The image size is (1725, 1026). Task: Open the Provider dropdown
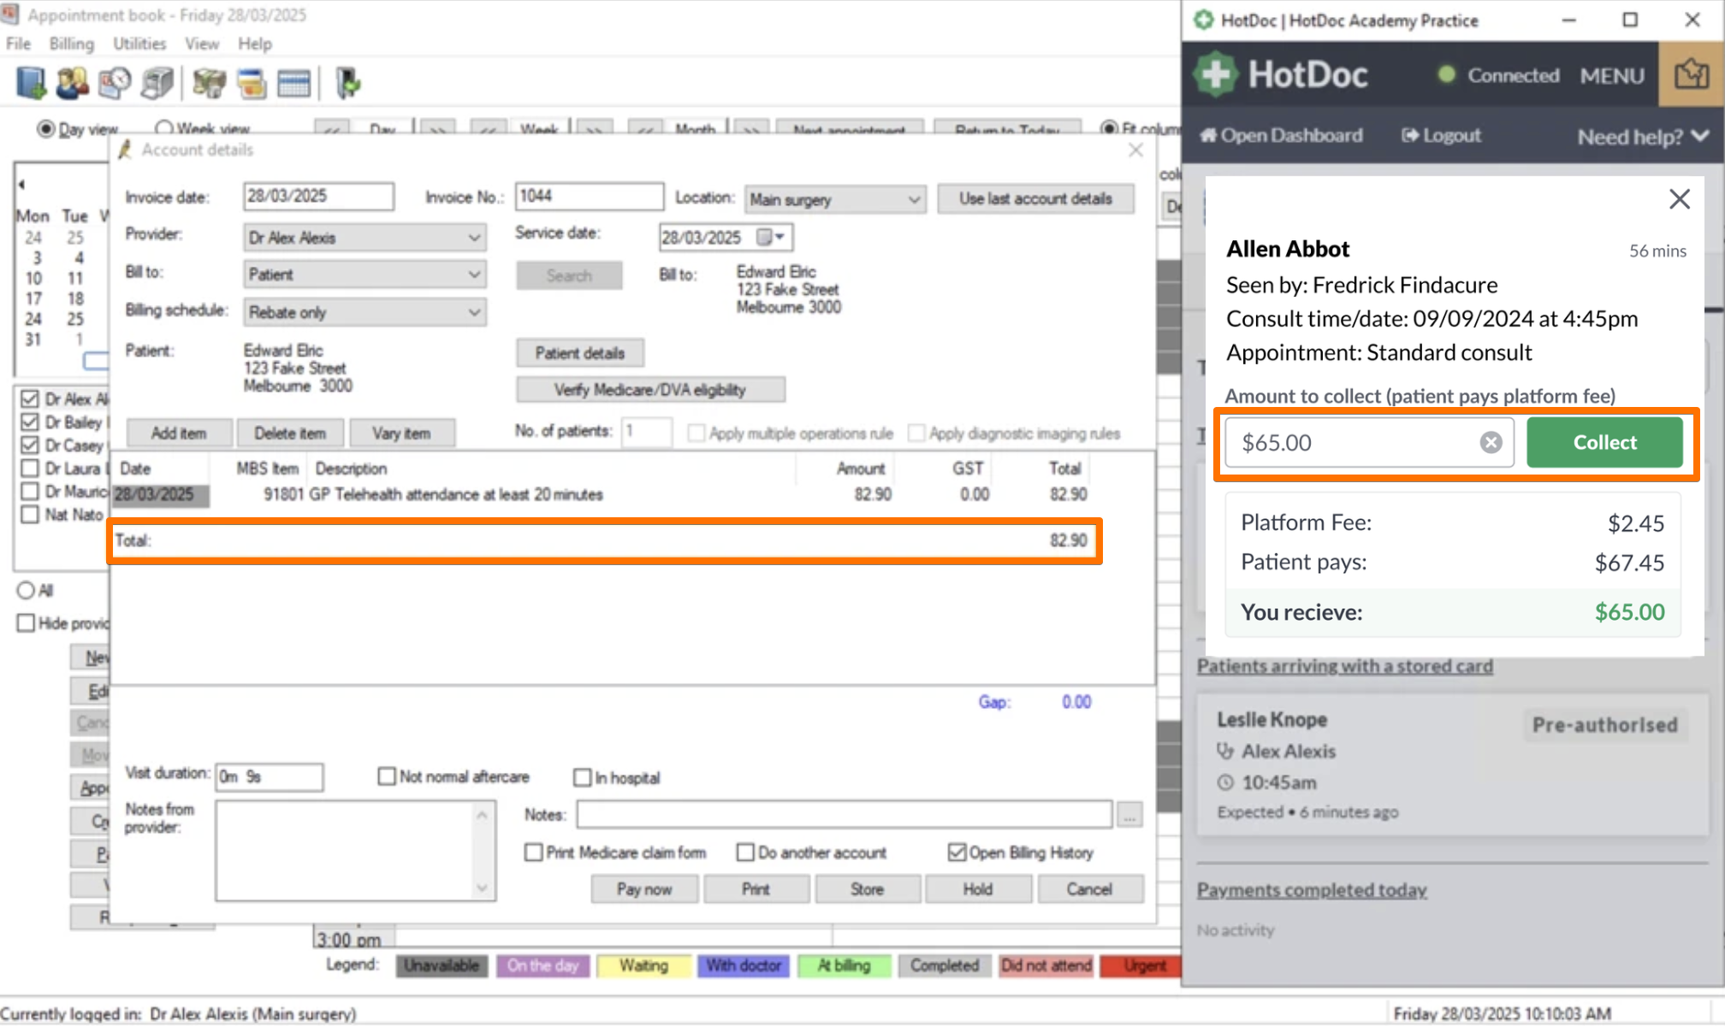click(365, 238)
